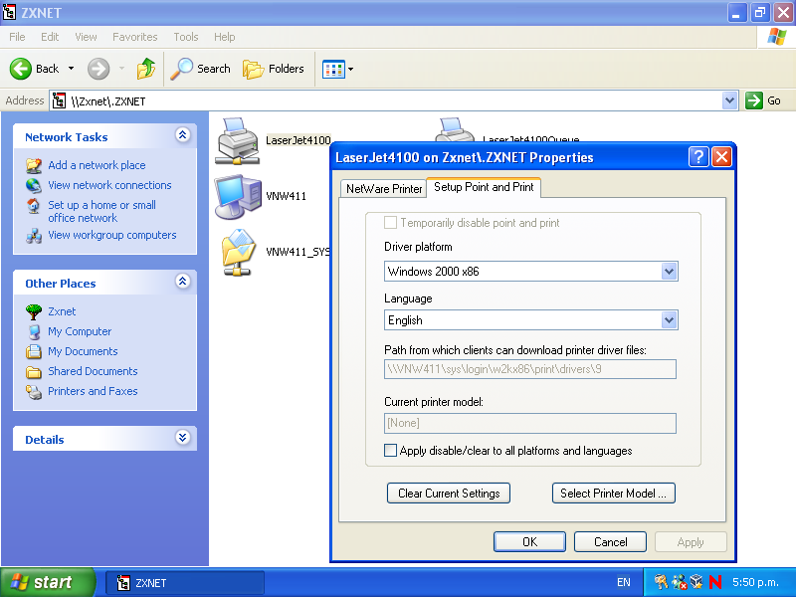Screen dimensions: 796x597
Task: Click the Forward arrow icon
Action: 99,69
